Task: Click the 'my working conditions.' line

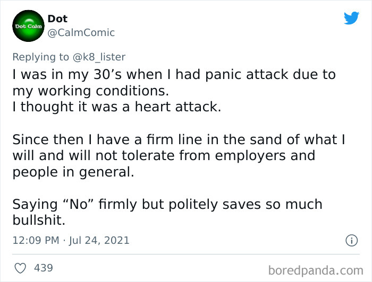Action: [91, 91]
